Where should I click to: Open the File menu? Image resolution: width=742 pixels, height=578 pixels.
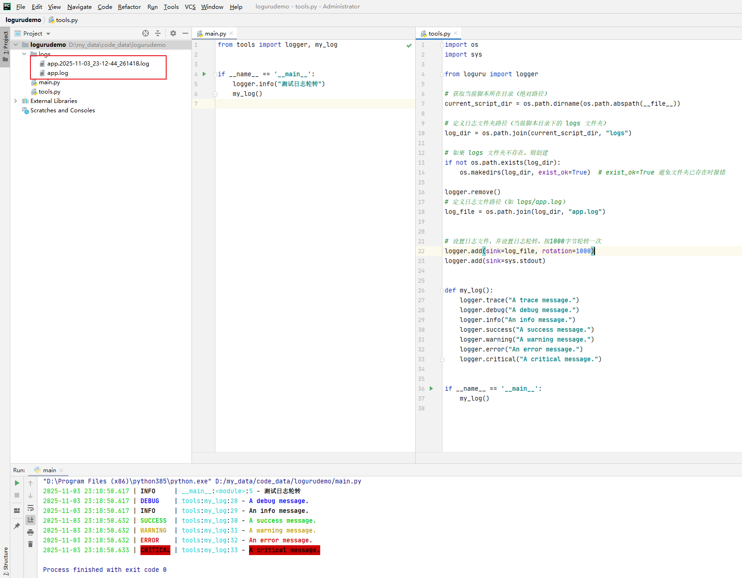click(21, 7)
